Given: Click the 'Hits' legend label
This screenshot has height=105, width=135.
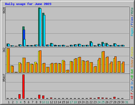Looking at the screenshot, I should pyautogui.click(x=132, y=11).
